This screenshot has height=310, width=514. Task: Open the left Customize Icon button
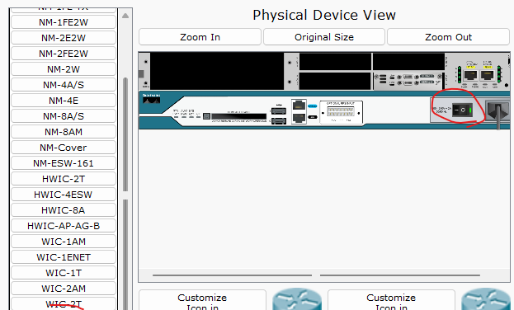202,300
